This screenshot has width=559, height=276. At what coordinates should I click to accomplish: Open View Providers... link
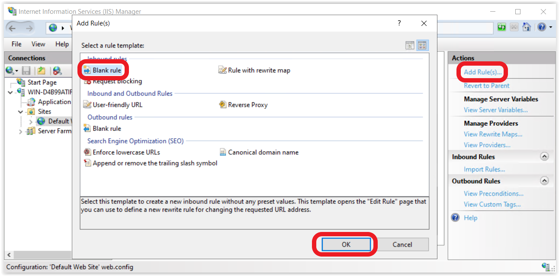[x=487, y=145]
